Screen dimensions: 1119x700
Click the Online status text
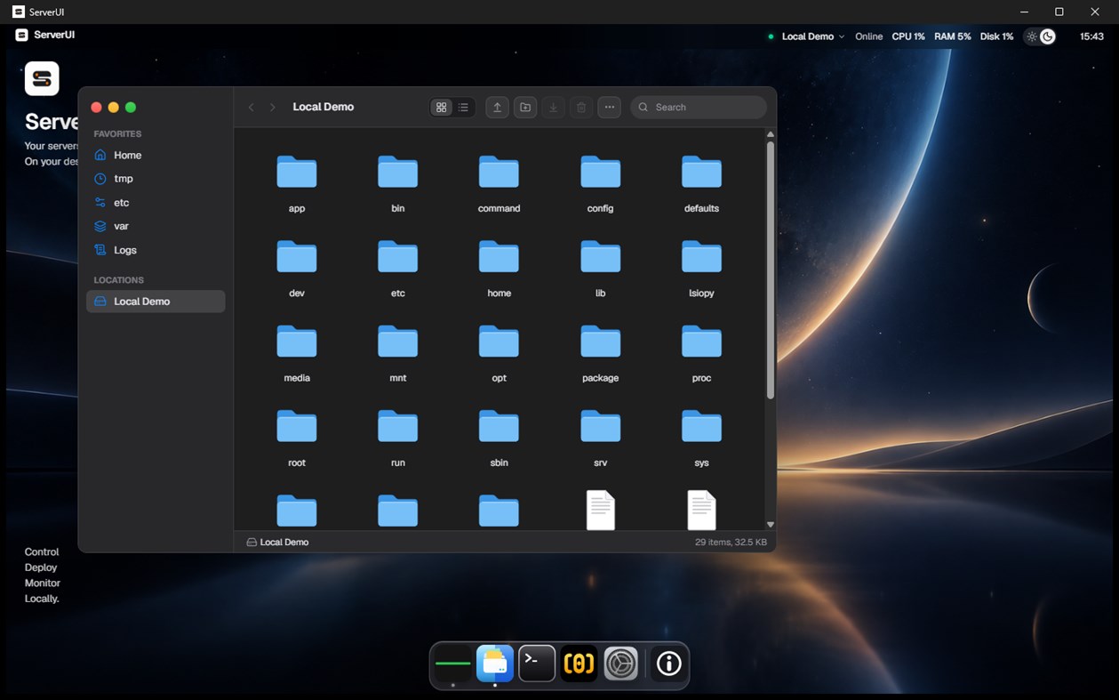click(868, 36)
